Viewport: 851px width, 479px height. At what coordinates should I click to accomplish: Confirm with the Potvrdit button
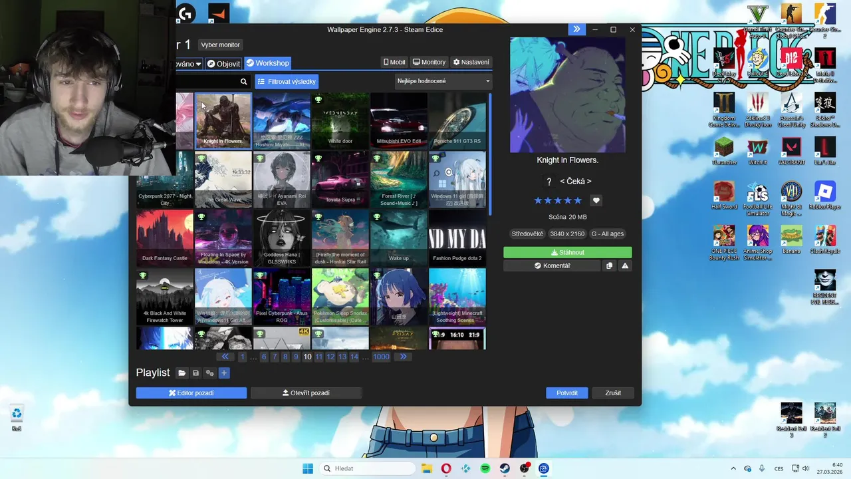[567, 393]
